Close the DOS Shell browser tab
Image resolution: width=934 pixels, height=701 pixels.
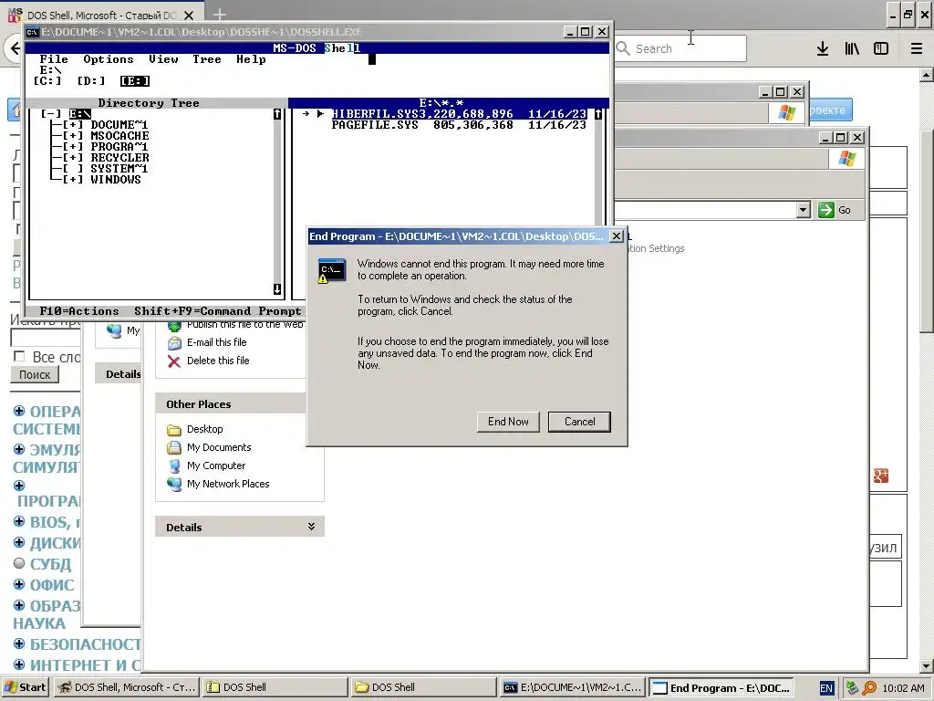tap(189, 16)
